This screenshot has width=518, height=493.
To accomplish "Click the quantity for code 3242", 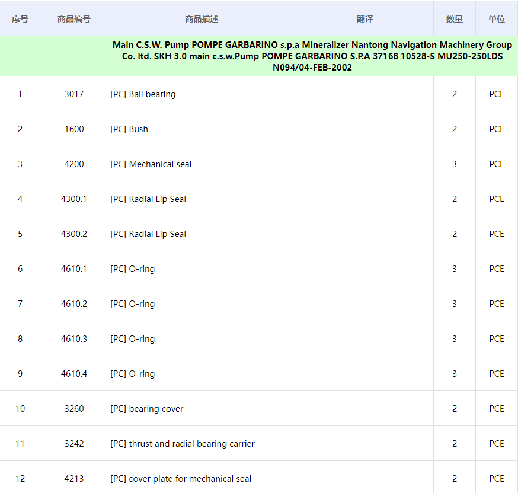I will 455,444.
